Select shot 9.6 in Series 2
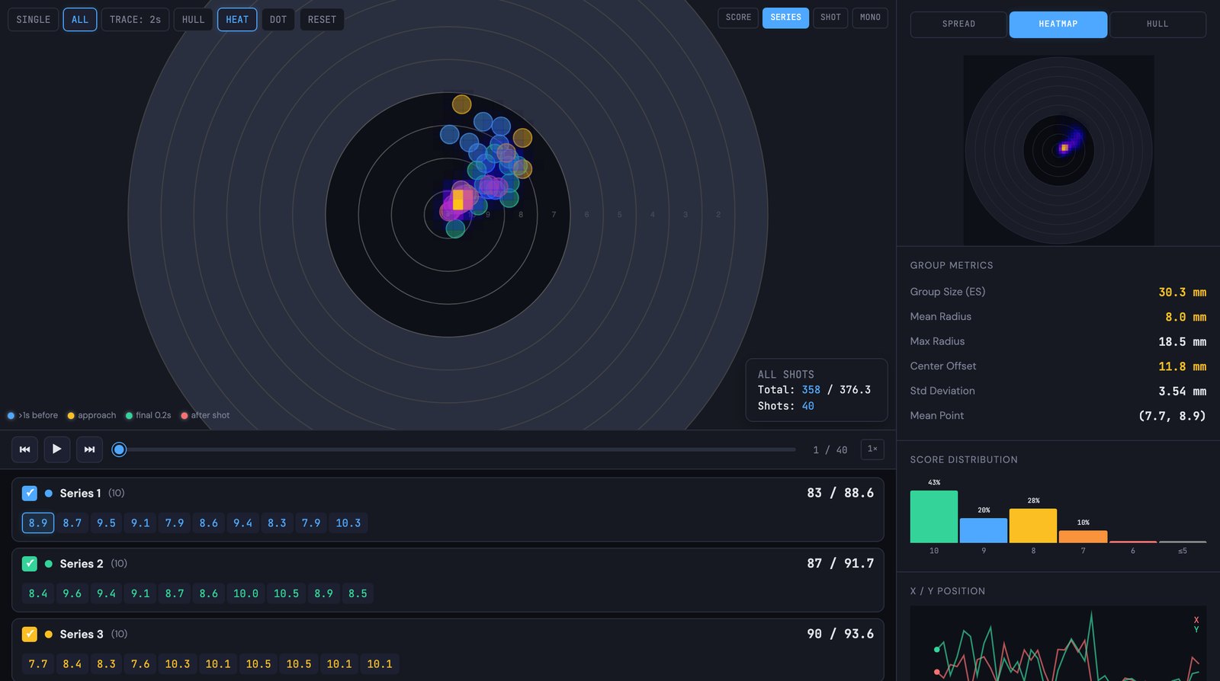 click(x=72, y=593)
